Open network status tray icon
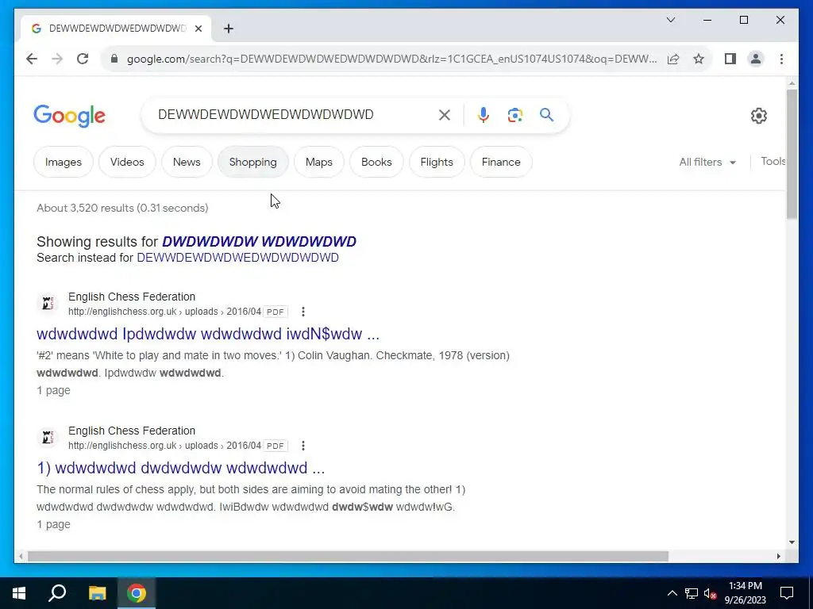Screen dimensions: 813x609 (692, 593)
